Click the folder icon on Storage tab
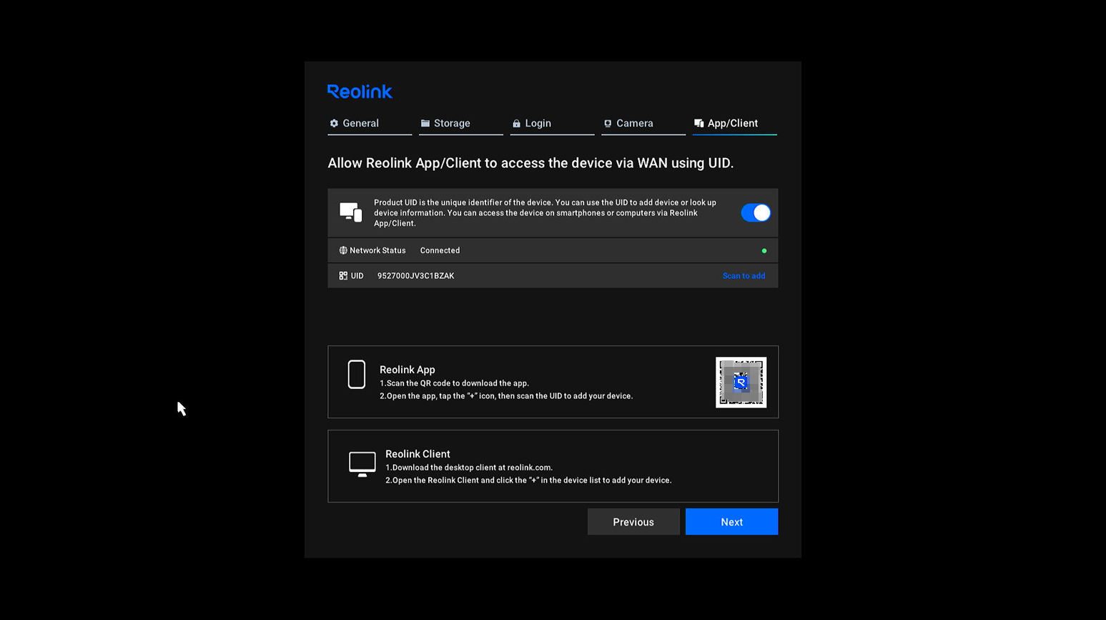The height and width of the screenshot is (620, 1106). [425, 124]
